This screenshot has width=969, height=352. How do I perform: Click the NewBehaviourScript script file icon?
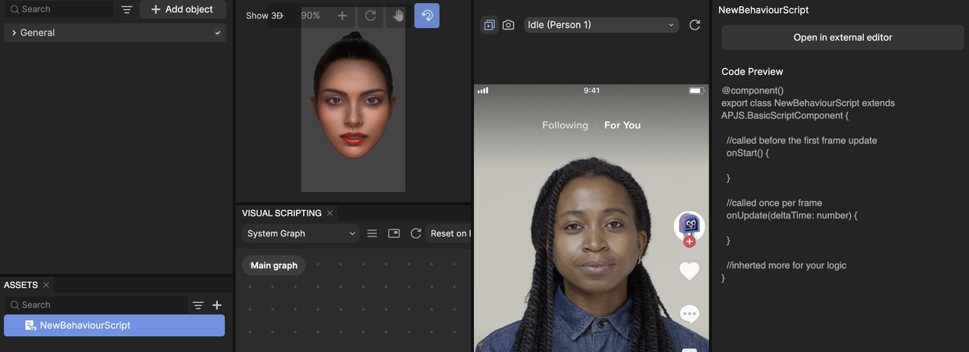[x=30, y=326]
